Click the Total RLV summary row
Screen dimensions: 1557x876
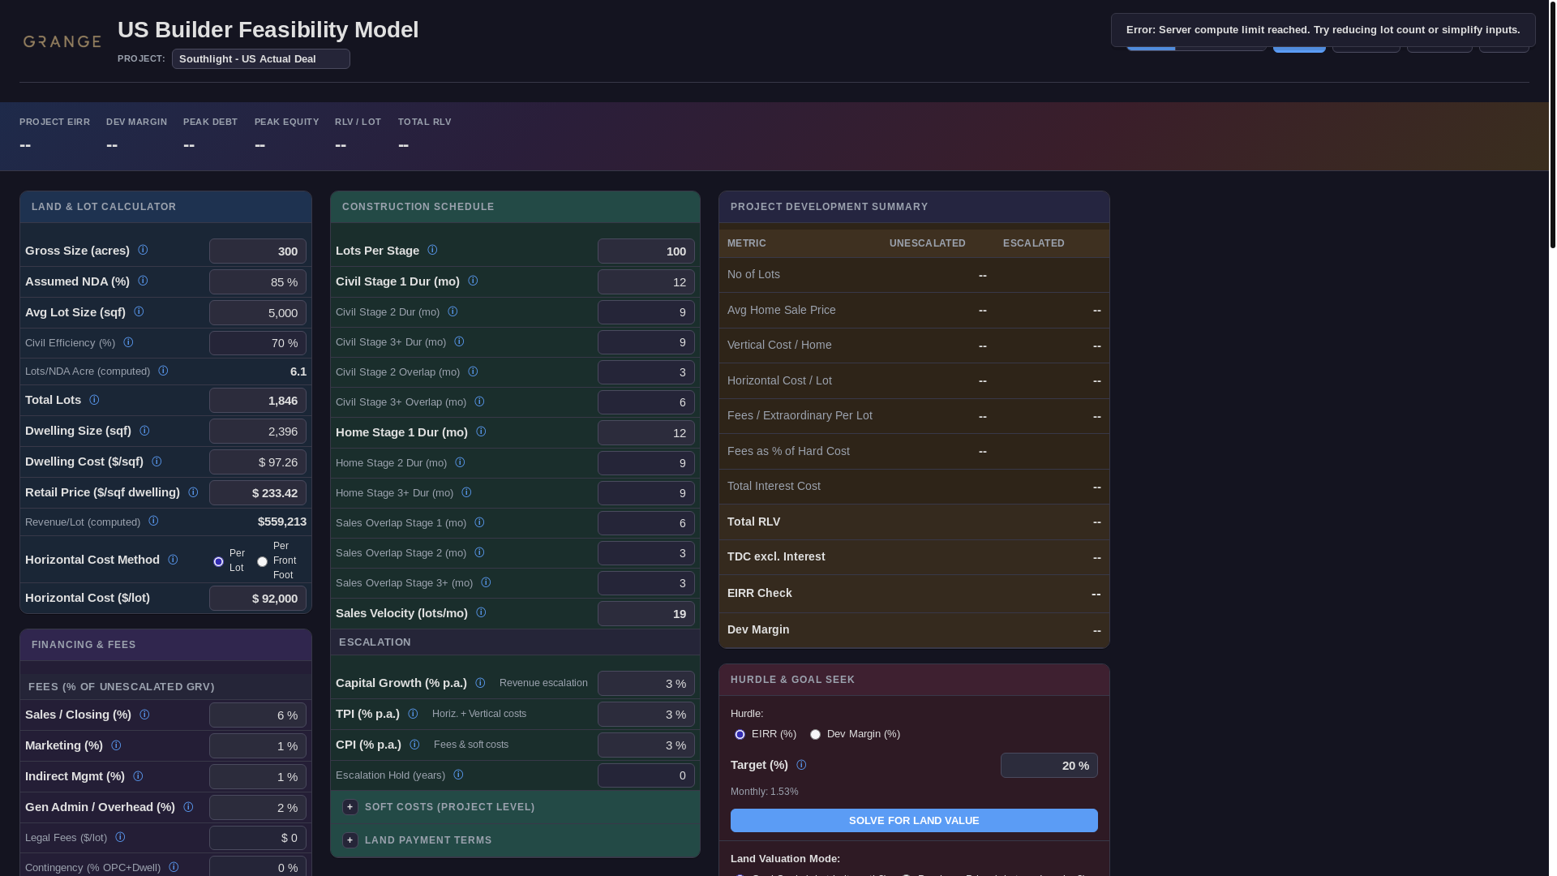[x=914, y=522]
